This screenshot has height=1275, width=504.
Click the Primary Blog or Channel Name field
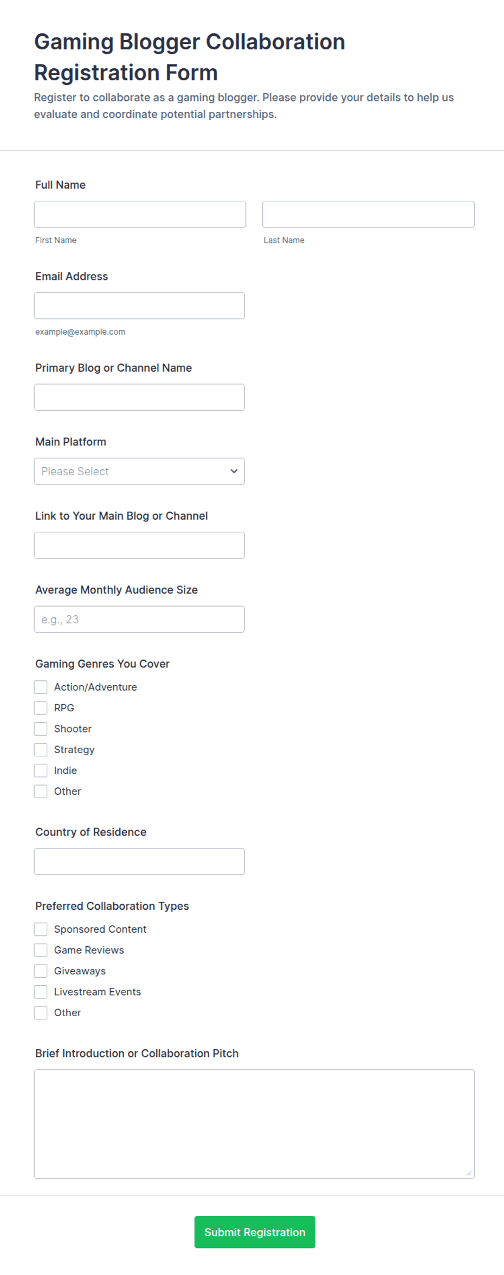tap(139, 397)
